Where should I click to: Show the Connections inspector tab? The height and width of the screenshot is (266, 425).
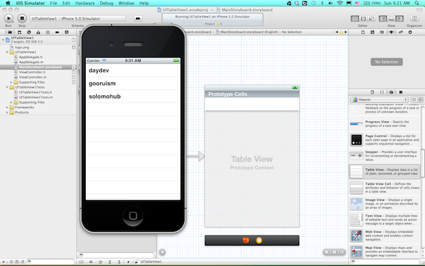[410, 32]
